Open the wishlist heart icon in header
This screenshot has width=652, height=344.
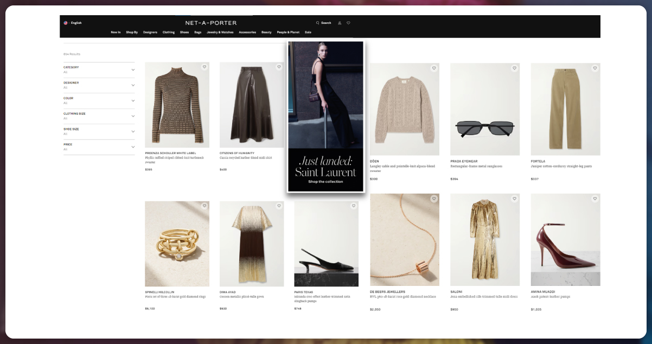click(x=348, y=23)
